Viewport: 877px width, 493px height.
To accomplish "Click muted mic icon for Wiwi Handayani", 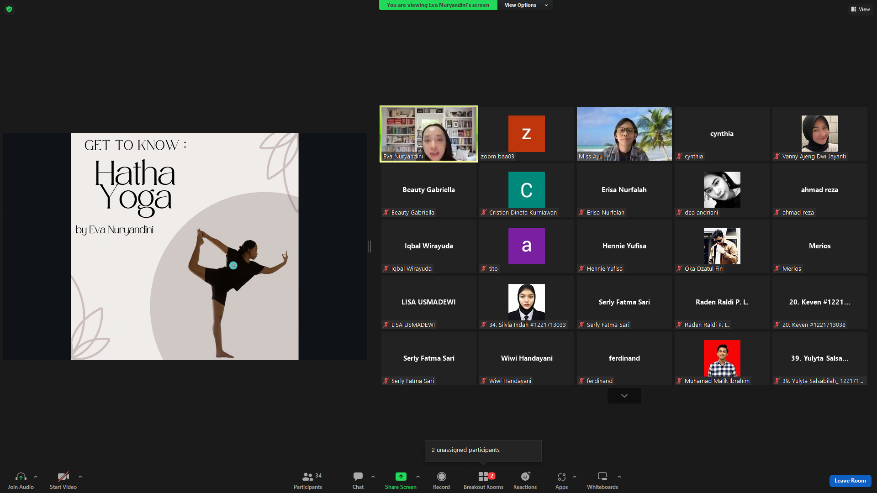I will coord(484,381).
